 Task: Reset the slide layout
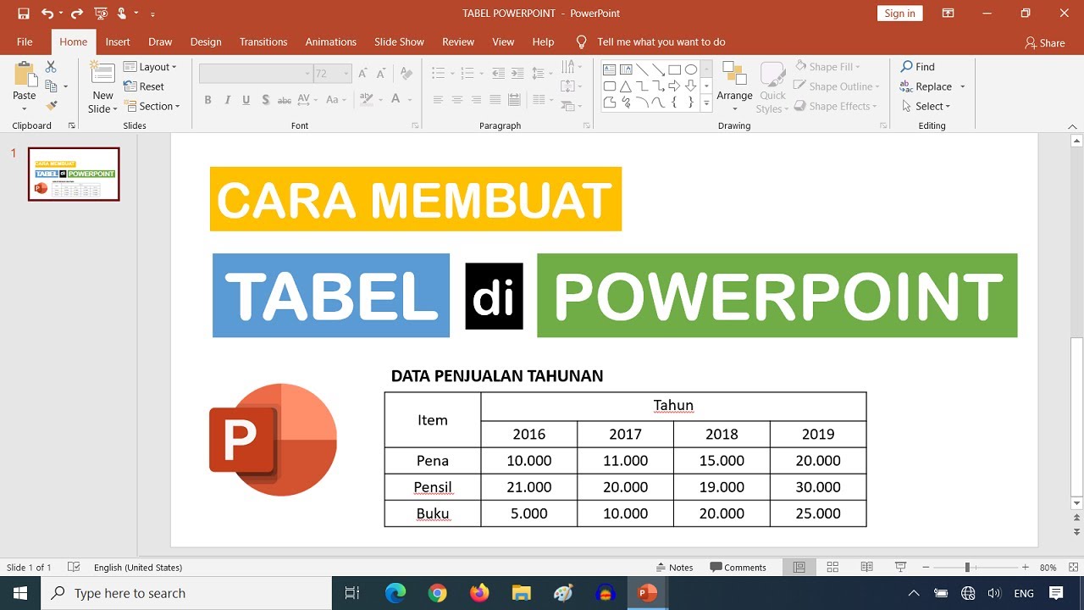point(144,86)
